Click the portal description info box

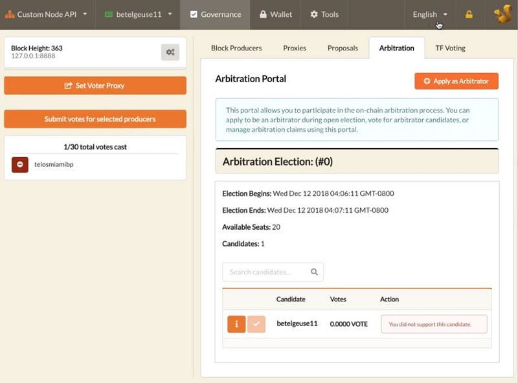point(357,120)
